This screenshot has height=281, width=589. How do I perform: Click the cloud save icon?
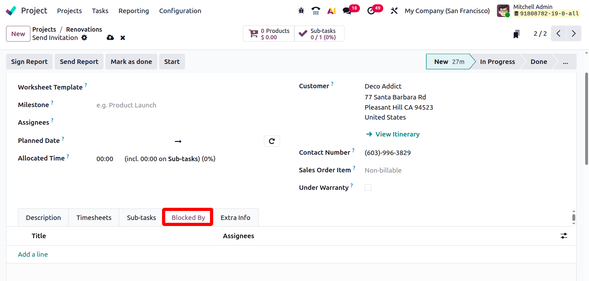pos(110,38)
